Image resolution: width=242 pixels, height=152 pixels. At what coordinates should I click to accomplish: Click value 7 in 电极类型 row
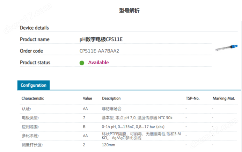[84, 118]
